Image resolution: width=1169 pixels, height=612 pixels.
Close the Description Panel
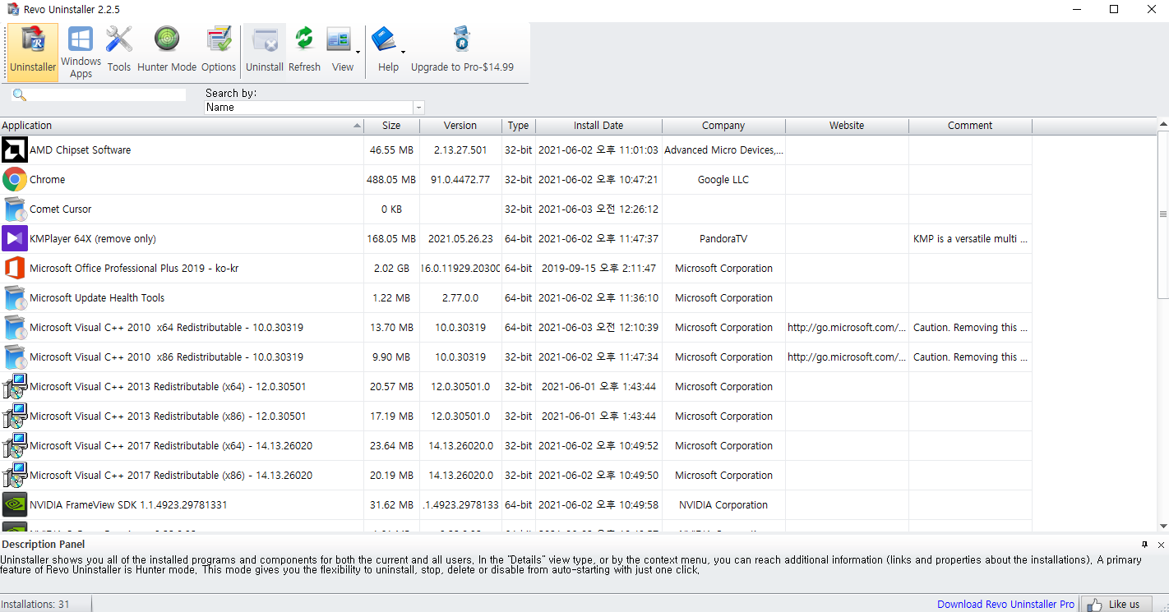click(x=1161, y=545)
